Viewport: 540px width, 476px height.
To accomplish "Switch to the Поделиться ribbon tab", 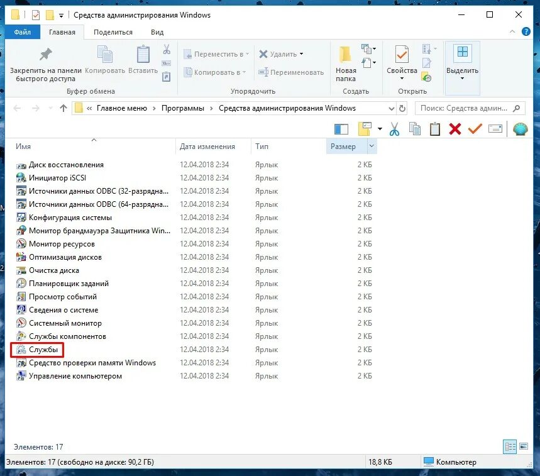I will click(x=113, y=32).
